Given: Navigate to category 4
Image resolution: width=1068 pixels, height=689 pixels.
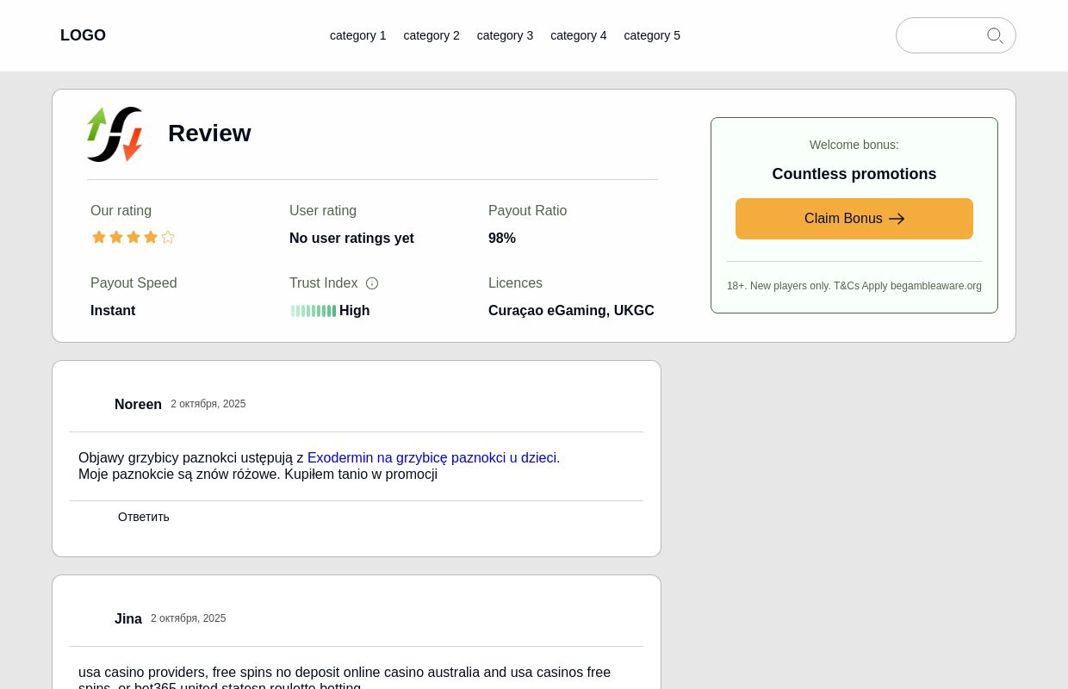Looking at the screenshot, I should coord(578,35).
